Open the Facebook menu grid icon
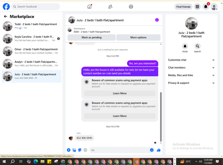Screen dimensions: 223x165 pos(197,7)
